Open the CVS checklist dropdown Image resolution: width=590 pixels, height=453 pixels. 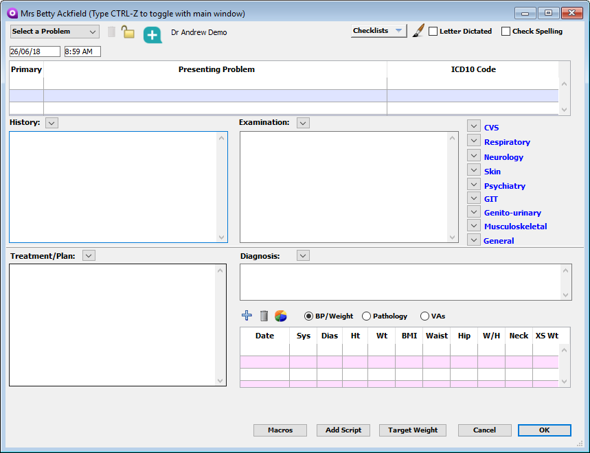[473, 126]
